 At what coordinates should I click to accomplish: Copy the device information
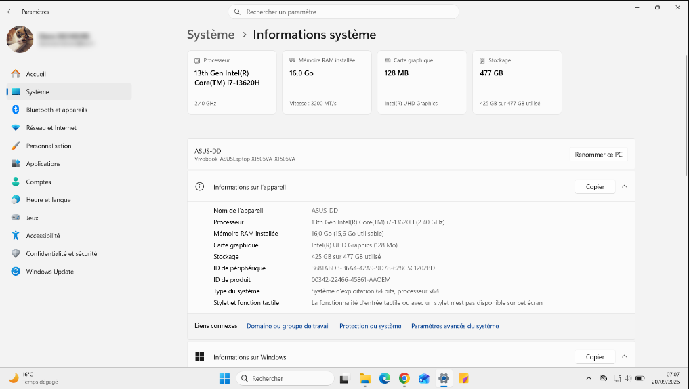point(595,187)
